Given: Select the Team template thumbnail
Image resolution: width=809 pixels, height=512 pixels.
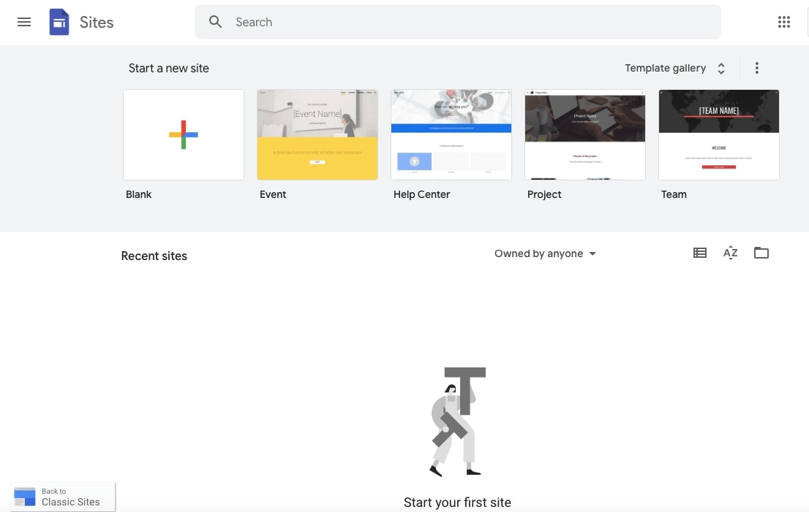Looking at the screenshot, I should [719, 134].
